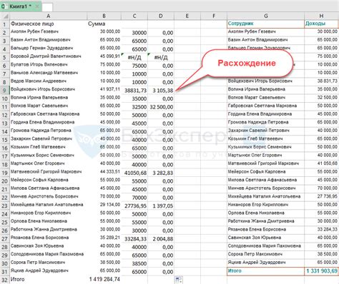Image resolution: width=339 pixels, height=284 pixels.
Task: Select column H header
Action: tap(321, 16)
